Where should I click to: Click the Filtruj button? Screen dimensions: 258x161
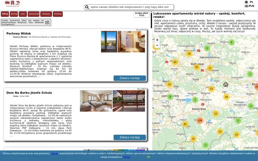click(x=5, y=14)
